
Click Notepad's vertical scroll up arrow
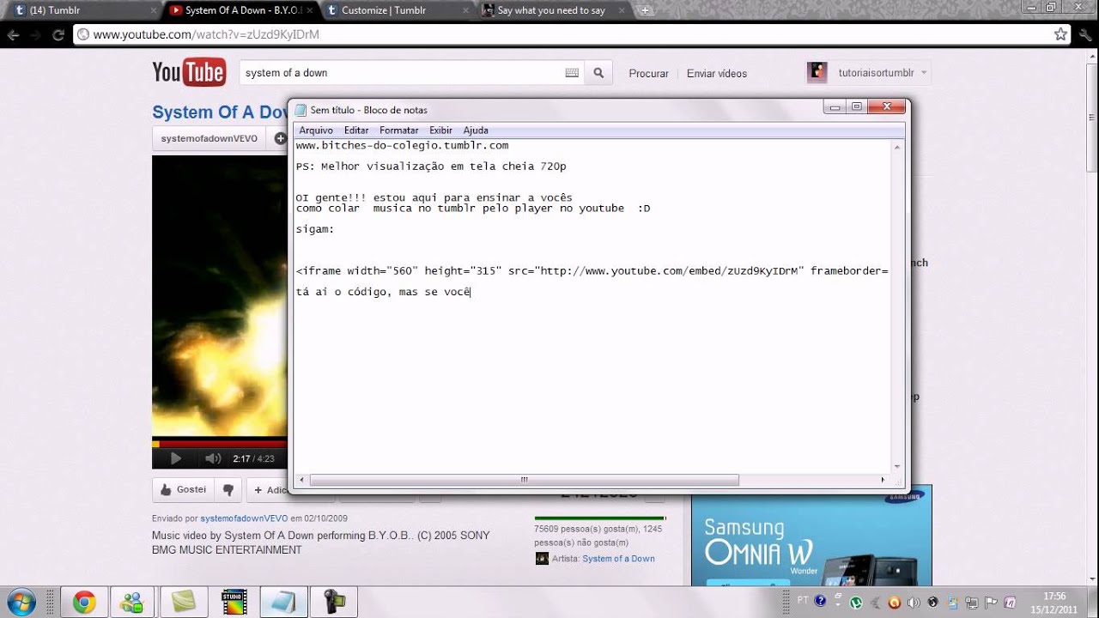point(897,147)
